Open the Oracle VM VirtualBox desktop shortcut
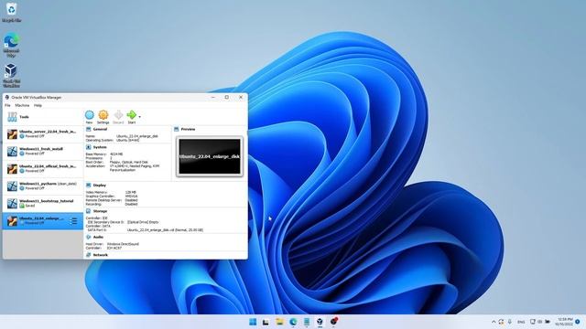Viewport: 586px width, 329px height. tap(11, 75)
